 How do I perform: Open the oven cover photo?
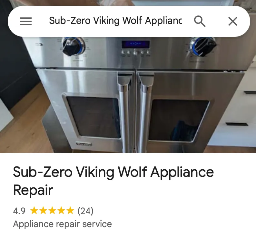(128, 95)
